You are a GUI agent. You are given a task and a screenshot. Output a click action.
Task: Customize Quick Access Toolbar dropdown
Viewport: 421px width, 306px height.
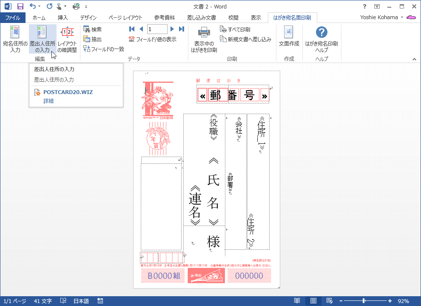point(86,7)
